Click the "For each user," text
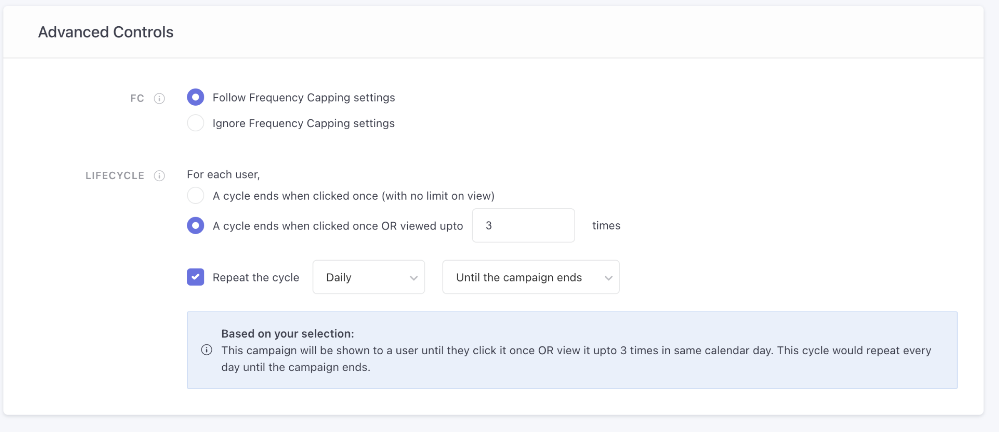999x432 pixels. click(x=223, y=174)
